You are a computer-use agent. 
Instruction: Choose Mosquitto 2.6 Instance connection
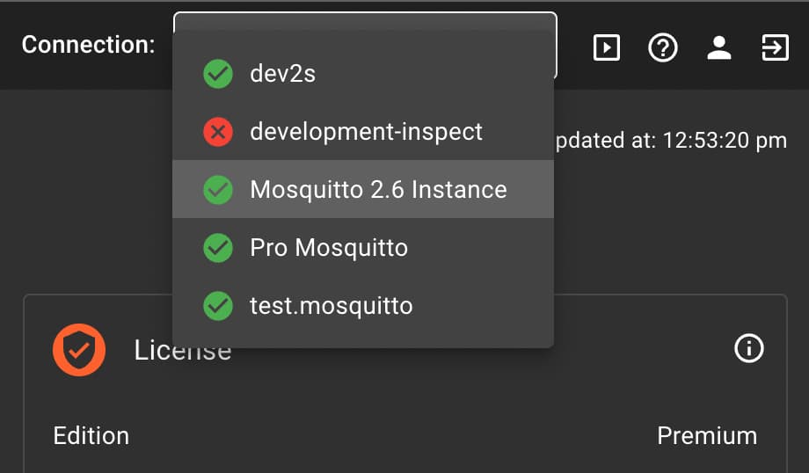pyautogui.click(x=378, y=190)
